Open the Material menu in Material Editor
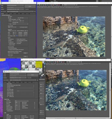 pos(26,60)
